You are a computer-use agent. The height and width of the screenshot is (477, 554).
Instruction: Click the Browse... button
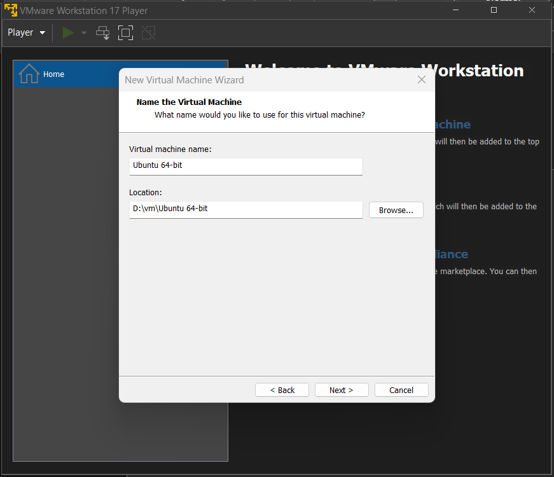[396, 211]
